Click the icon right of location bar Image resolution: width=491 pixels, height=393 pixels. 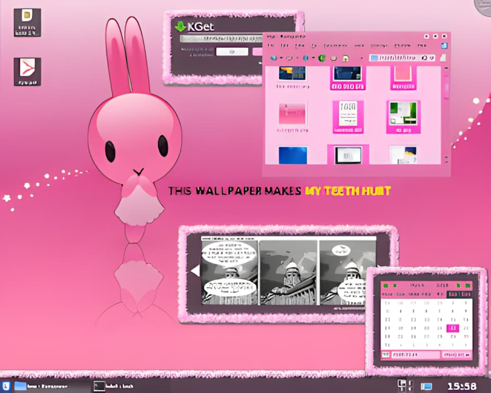click(443, 58)
